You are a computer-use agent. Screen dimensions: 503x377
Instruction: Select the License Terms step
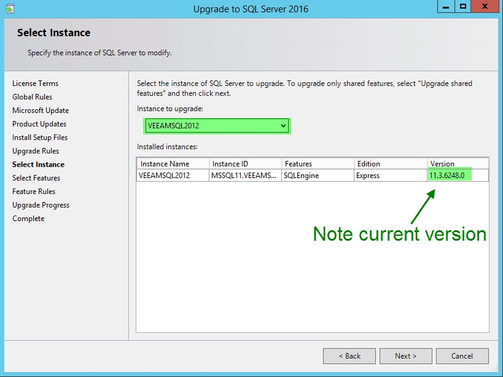point(35,84)
